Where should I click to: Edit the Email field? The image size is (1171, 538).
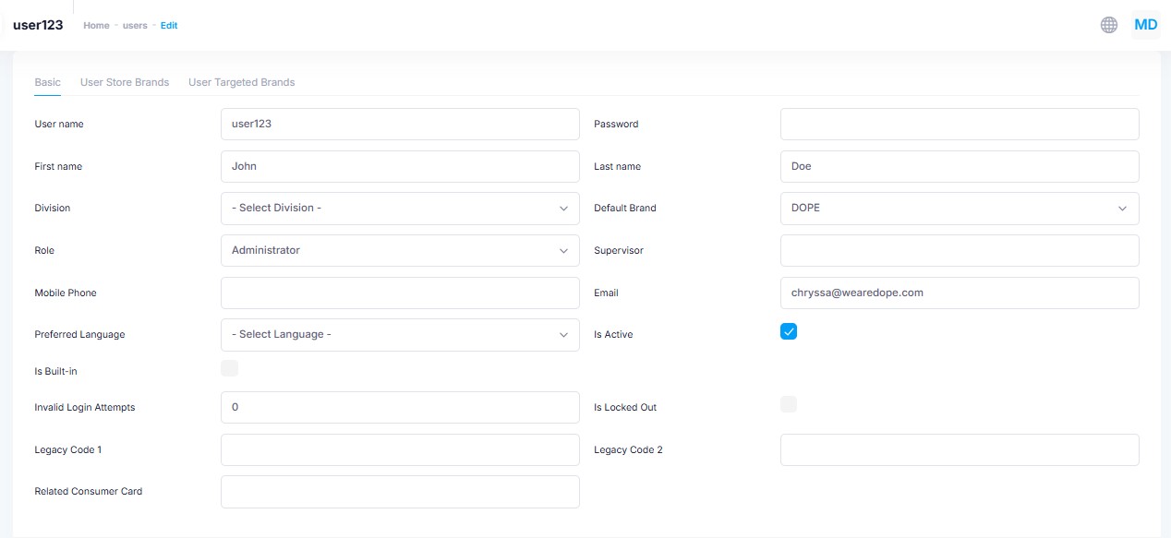coord(960,293)
